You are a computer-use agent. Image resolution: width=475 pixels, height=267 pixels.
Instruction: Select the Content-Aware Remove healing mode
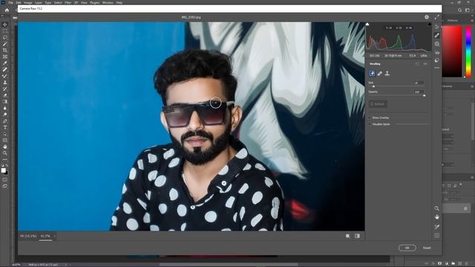pyautogui.click(x=372, y=73)
